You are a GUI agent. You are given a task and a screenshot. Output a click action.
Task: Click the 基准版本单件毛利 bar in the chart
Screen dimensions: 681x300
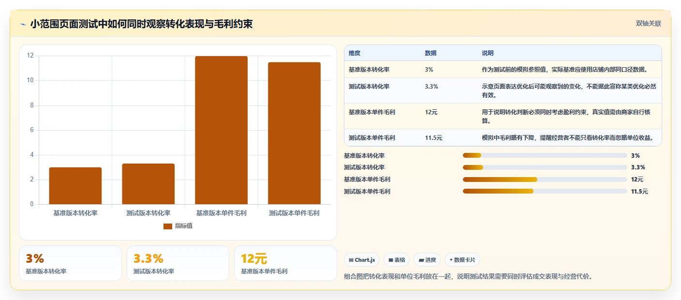(x=222, y=130)
